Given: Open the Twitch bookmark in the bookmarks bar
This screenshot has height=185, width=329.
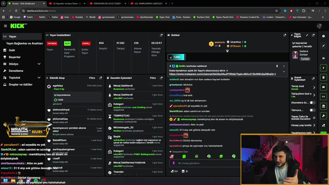Looking at the screenshot, I should point(28,17).
